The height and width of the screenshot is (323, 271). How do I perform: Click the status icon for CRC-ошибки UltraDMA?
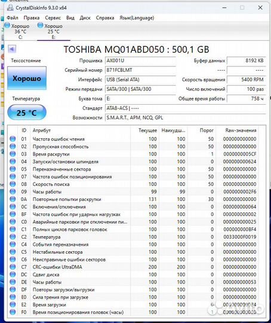[13, 267]
